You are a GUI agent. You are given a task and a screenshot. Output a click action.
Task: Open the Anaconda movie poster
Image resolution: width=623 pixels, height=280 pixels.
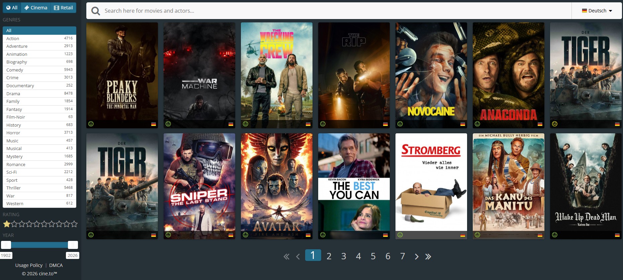tap(509, 75)
